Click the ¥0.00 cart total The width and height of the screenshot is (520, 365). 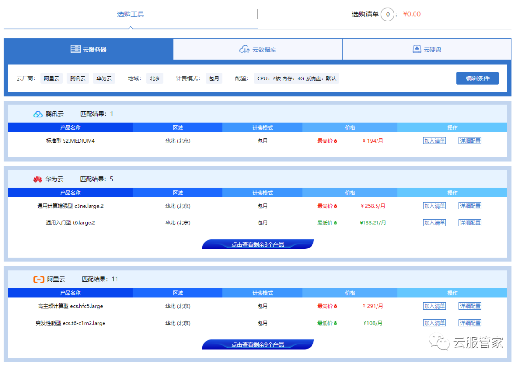(412, 14)
